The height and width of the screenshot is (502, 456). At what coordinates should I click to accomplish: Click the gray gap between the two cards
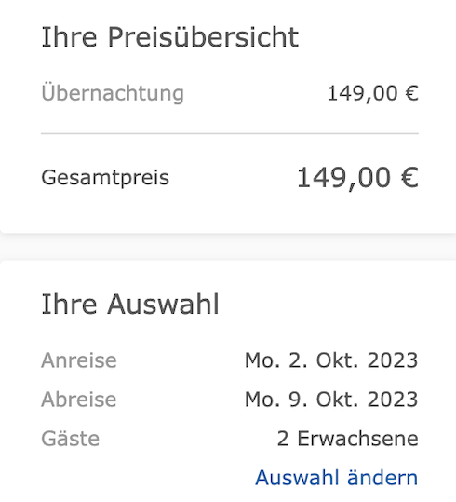tap(228, 247)
